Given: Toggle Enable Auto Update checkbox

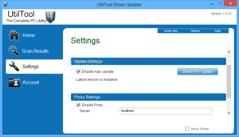Looking at the screenshot, I should point(78,71).
